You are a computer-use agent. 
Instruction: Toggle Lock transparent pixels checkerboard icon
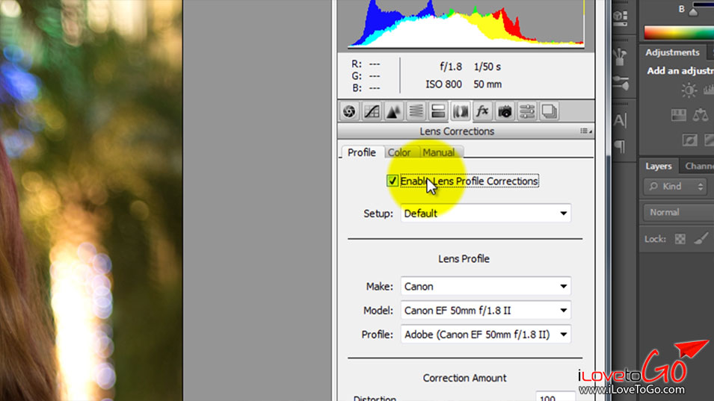click(680, 239)
